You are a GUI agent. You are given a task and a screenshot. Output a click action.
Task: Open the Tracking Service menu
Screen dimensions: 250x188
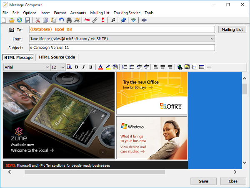(127, 13)
